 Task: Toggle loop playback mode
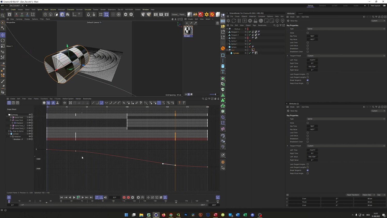pos(97,197)
